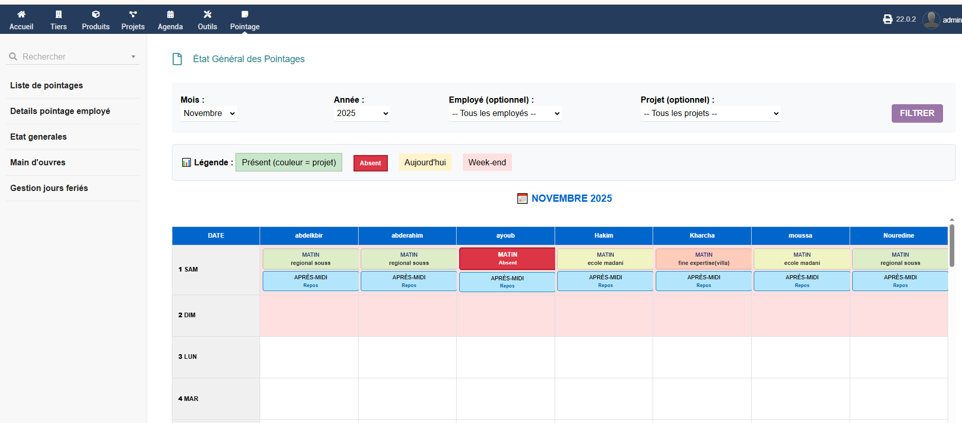Expand the Tous les employés dropdown

tap(505, 113)
